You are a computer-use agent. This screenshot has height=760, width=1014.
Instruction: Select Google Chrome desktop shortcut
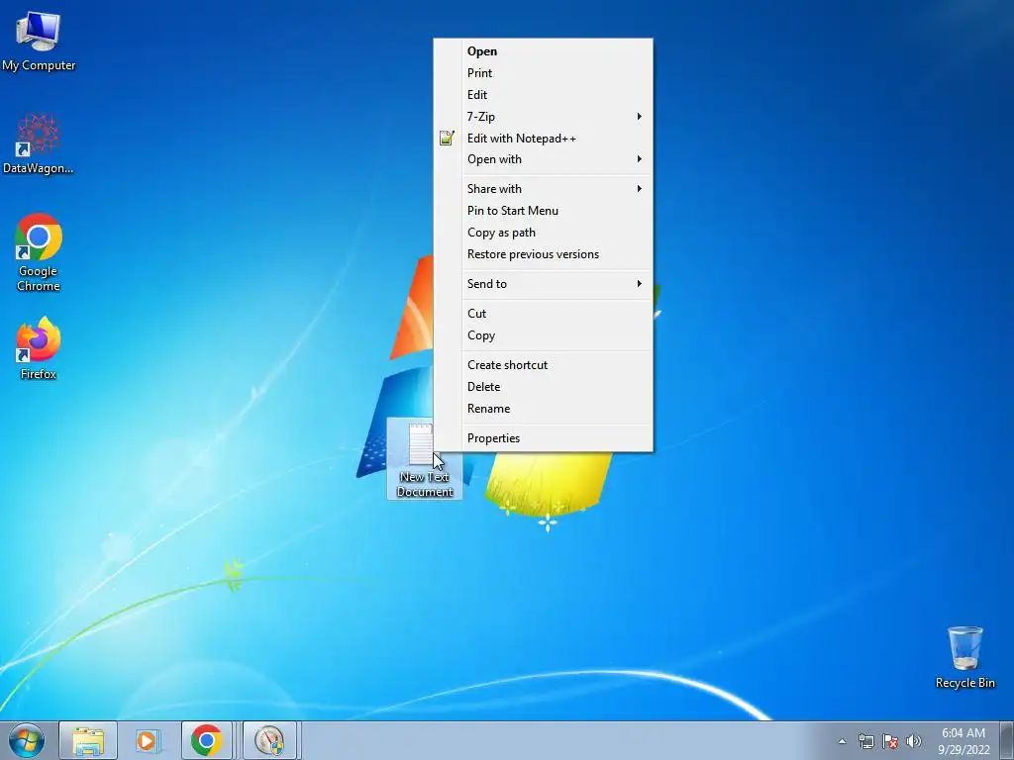[39, 251]
